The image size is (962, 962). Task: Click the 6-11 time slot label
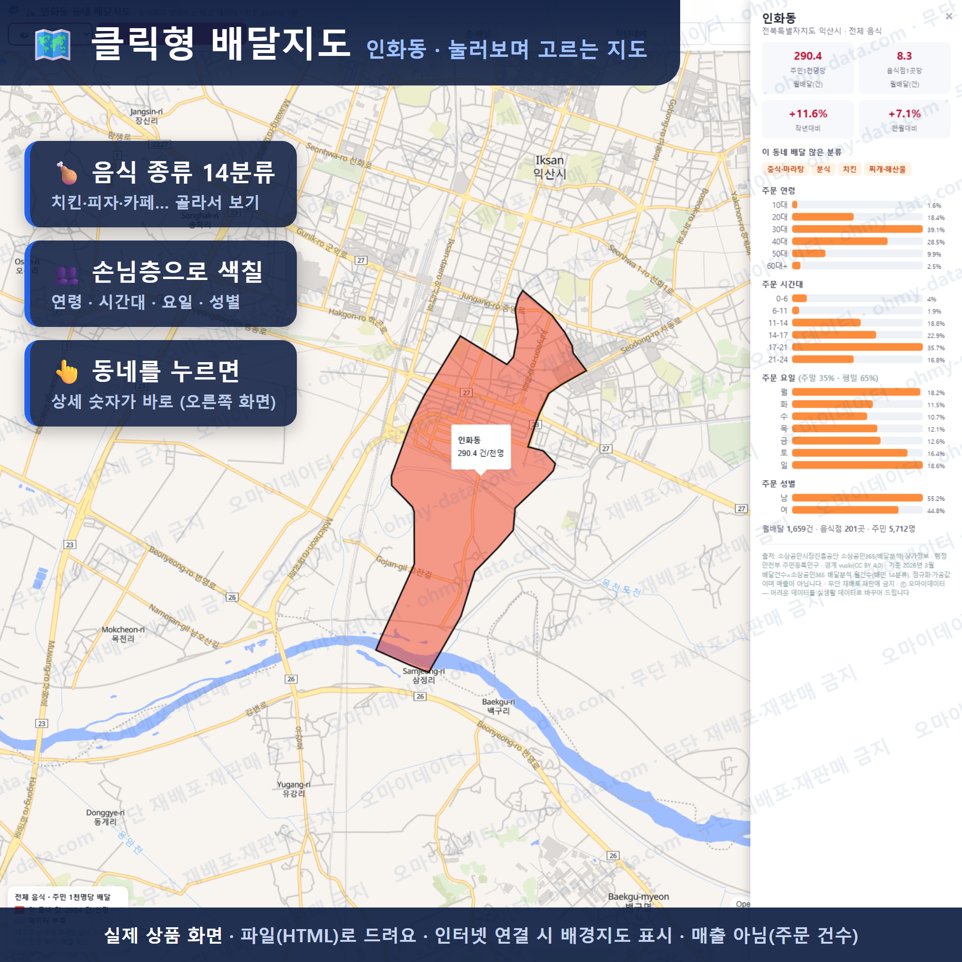point(780,310)
